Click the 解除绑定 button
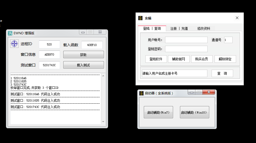This screenshot has width=256, height=143. click(x=225, y=59)
